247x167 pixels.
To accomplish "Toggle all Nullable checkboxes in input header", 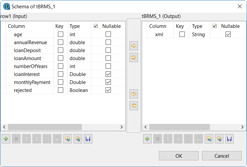I will [x=96, y=26].
